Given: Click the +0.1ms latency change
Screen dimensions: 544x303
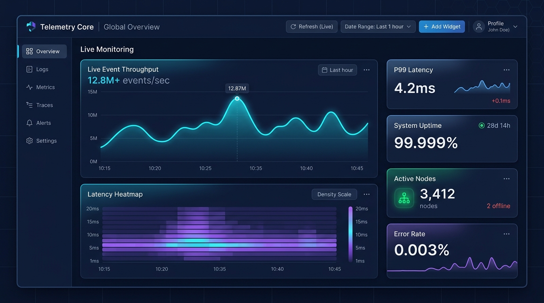Looking at the screenshot, I should [x=501, y=101].
